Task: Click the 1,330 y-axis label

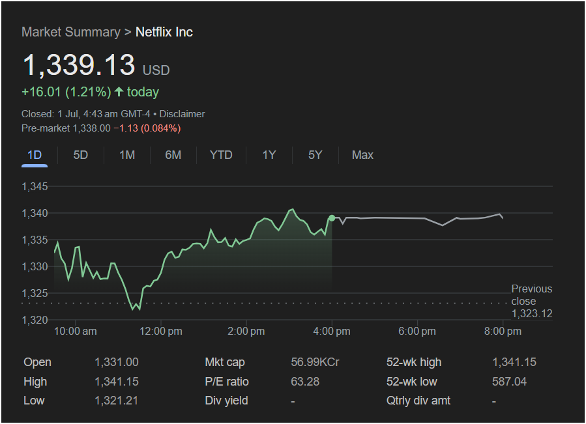Action: [35, 266]
